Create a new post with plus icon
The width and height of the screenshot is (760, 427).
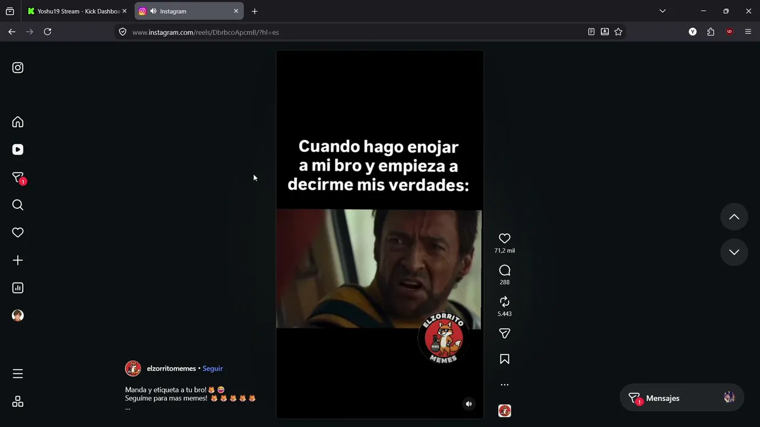18,260
